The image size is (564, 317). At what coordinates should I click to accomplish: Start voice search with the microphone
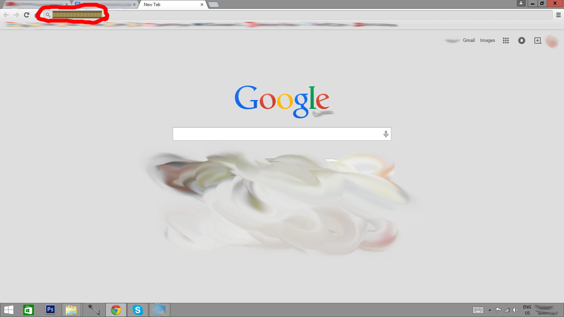click(x=386, y=134)
